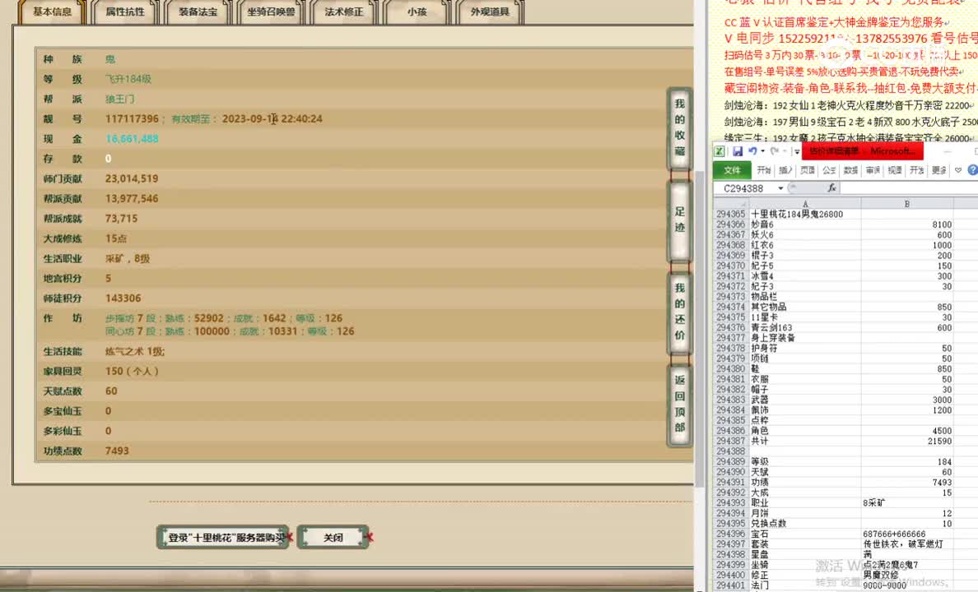
Task: Open the 文件 menu in Excel
Action: click(735, 170)
